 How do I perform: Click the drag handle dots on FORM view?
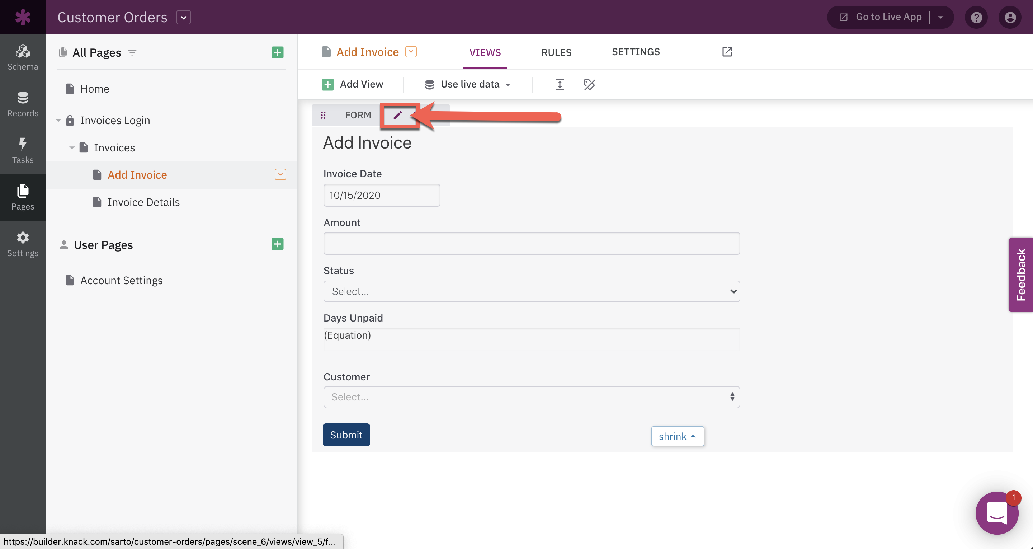[x=323, y=116]
